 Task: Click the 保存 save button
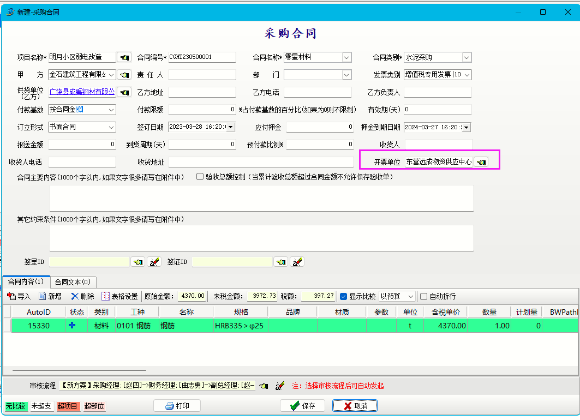[302, 406]
